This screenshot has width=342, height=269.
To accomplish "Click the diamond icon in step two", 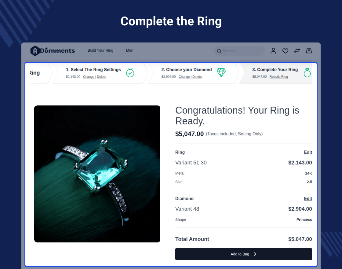I will point(221,72).
